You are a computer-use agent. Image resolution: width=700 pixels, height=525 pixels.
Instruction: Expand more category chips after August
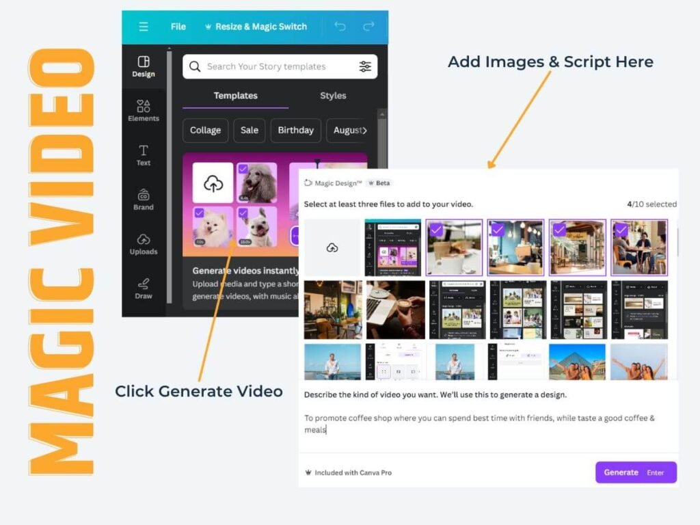[364, 130]
